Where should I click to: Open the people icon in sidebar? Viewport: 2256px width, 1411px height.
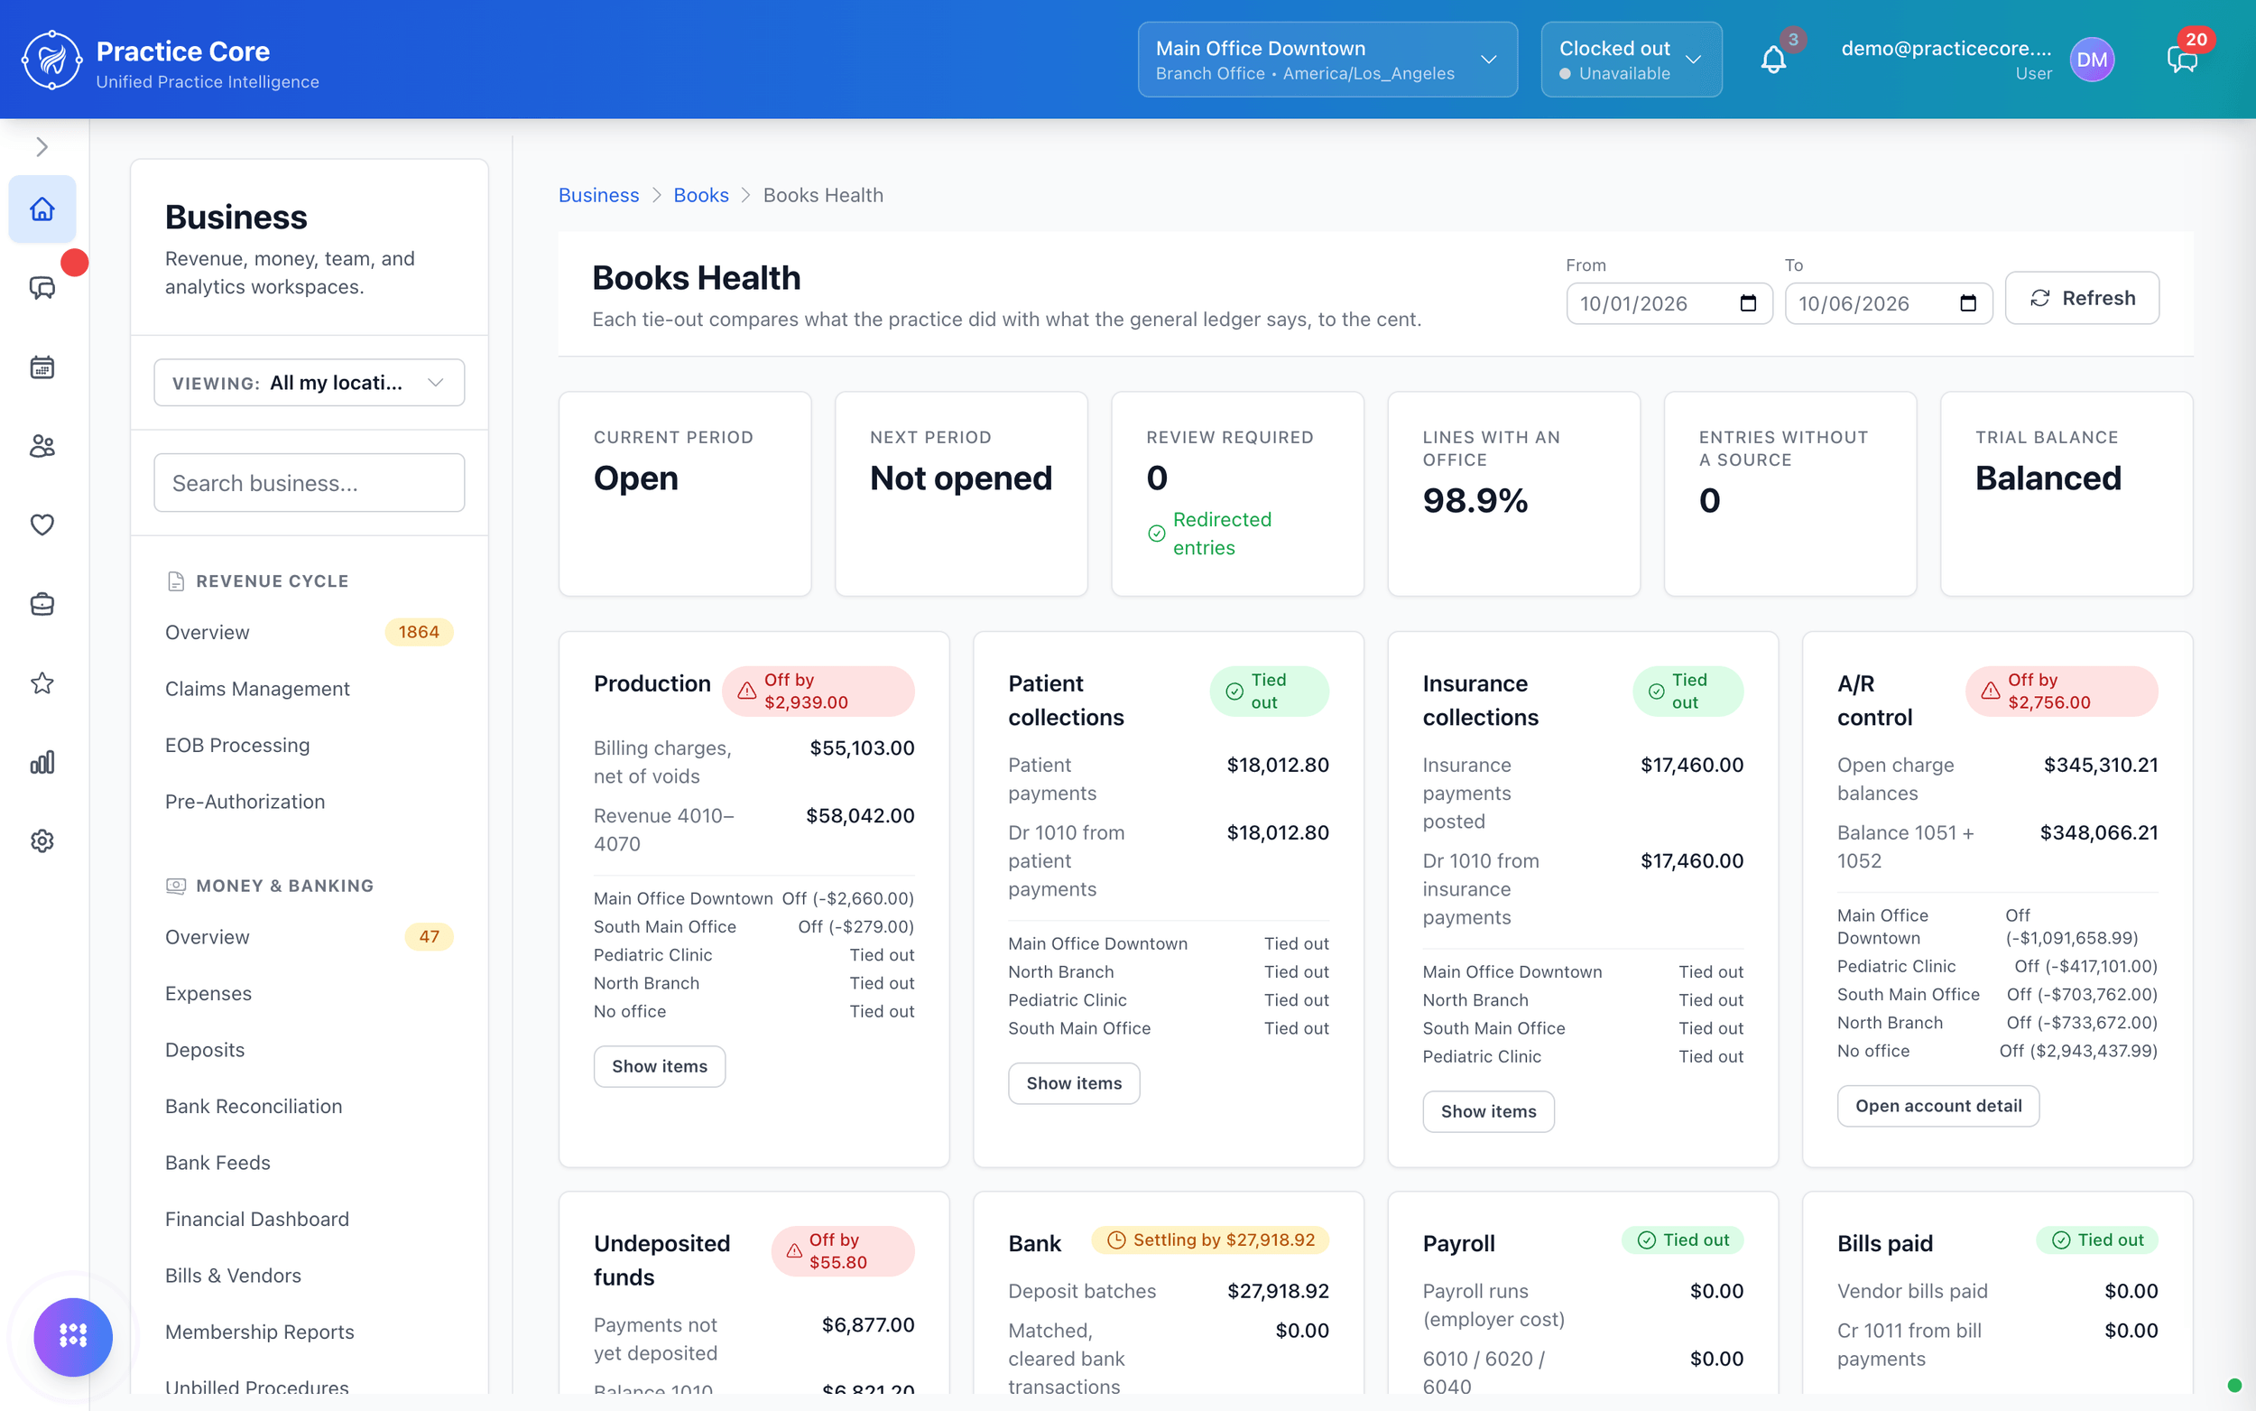coord(42,446)
